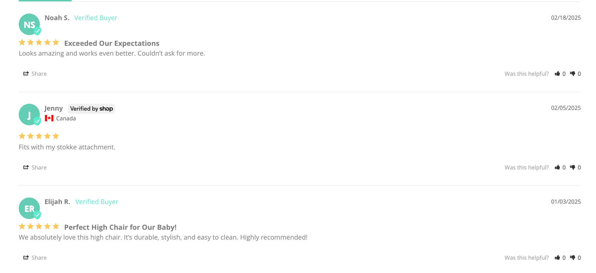Viewport: 596px width, 273px height.
Task: Click Share text under Noah S. review
Action: point(39,74)
